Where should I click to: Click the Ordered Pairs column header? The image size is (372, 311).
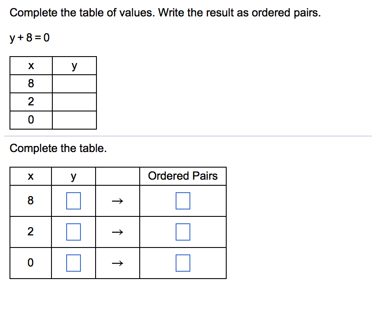(x=183, y=176)
